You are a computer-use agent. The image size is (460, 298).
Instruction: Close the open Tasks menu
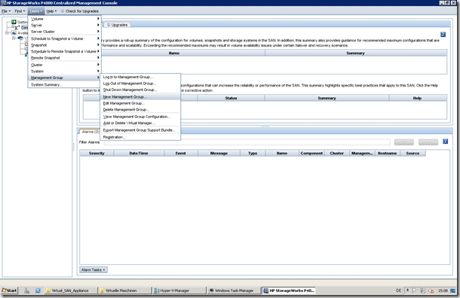click(36, 11)
